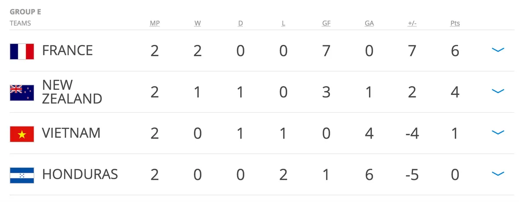Click the D column header
The height and width of the screenshot is (202, 519).
[240, 23]
